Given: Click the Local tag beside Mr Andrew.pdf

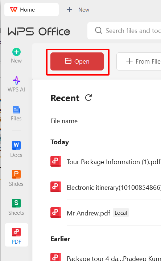Looking at the screenshot, I should coord(121,213).
